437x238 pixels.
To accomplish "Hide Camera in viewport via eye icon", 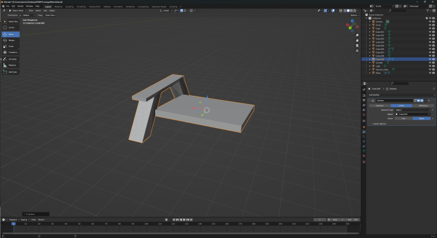I will 430,21.
